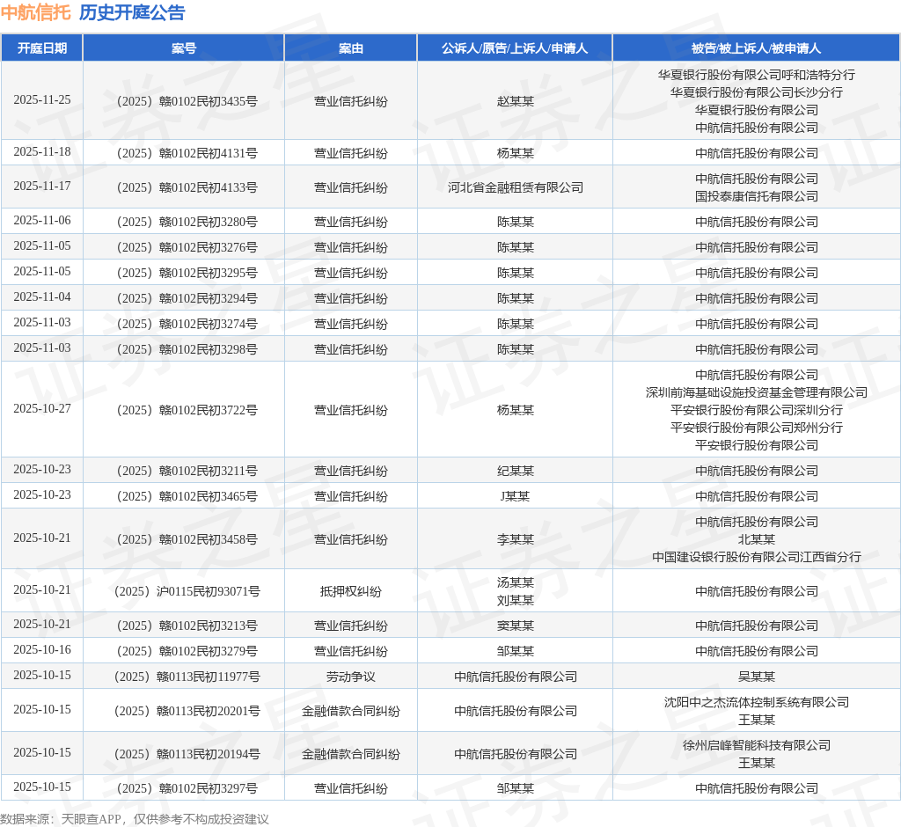Click plaintiff name J某某
901x827 pixels.
515,496
